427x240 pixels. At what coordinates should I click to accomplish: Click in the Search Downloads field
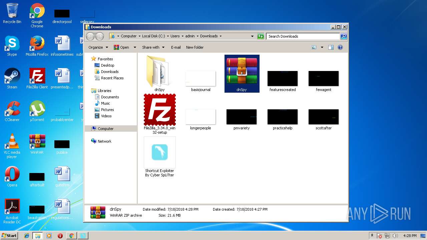coord(303,36)
